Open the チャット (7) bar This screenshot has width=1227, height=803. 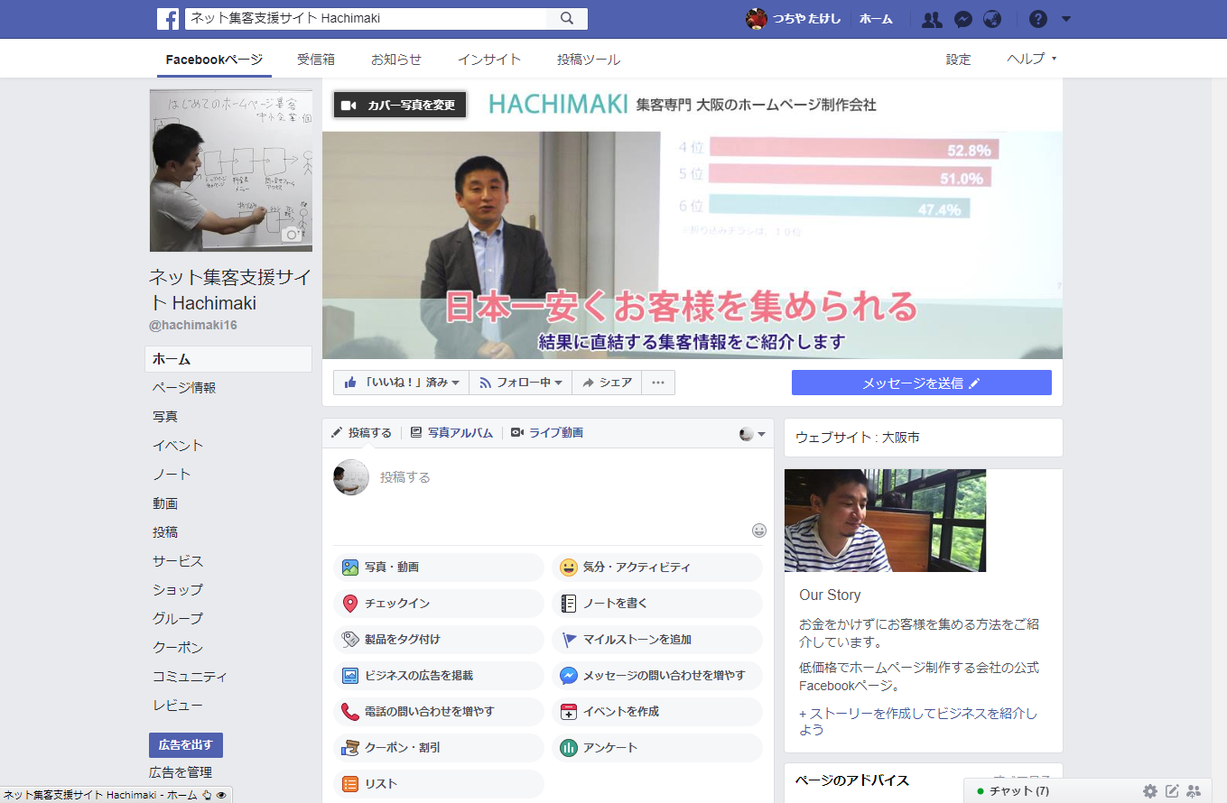pyautogui.click(x=1018, y=791)
